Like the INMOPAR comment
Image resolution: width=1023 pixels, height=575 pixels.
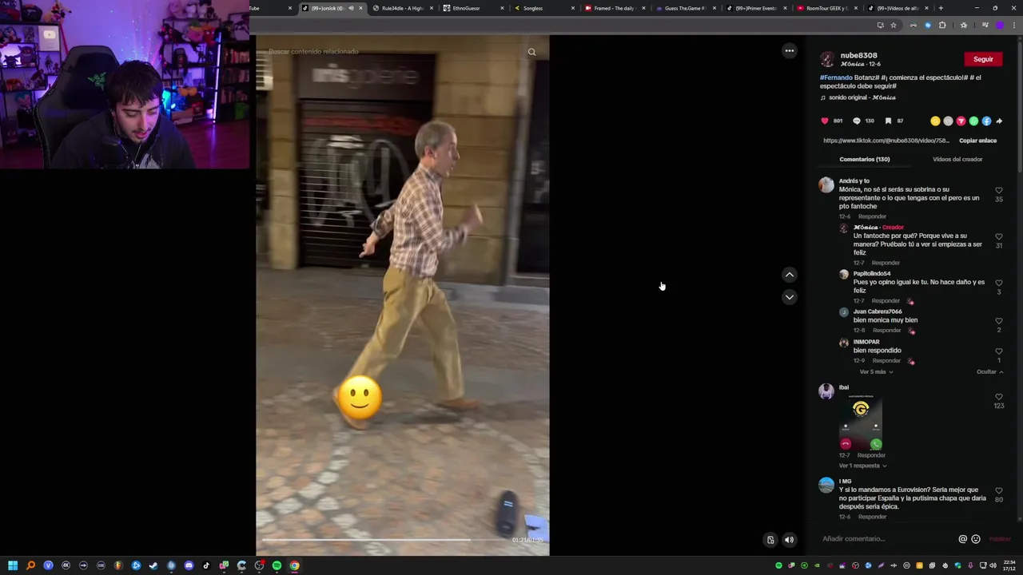(999, 352)
